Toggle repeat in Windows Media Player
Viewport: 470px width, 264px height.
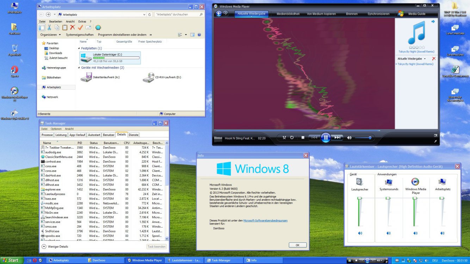[292, 138]
